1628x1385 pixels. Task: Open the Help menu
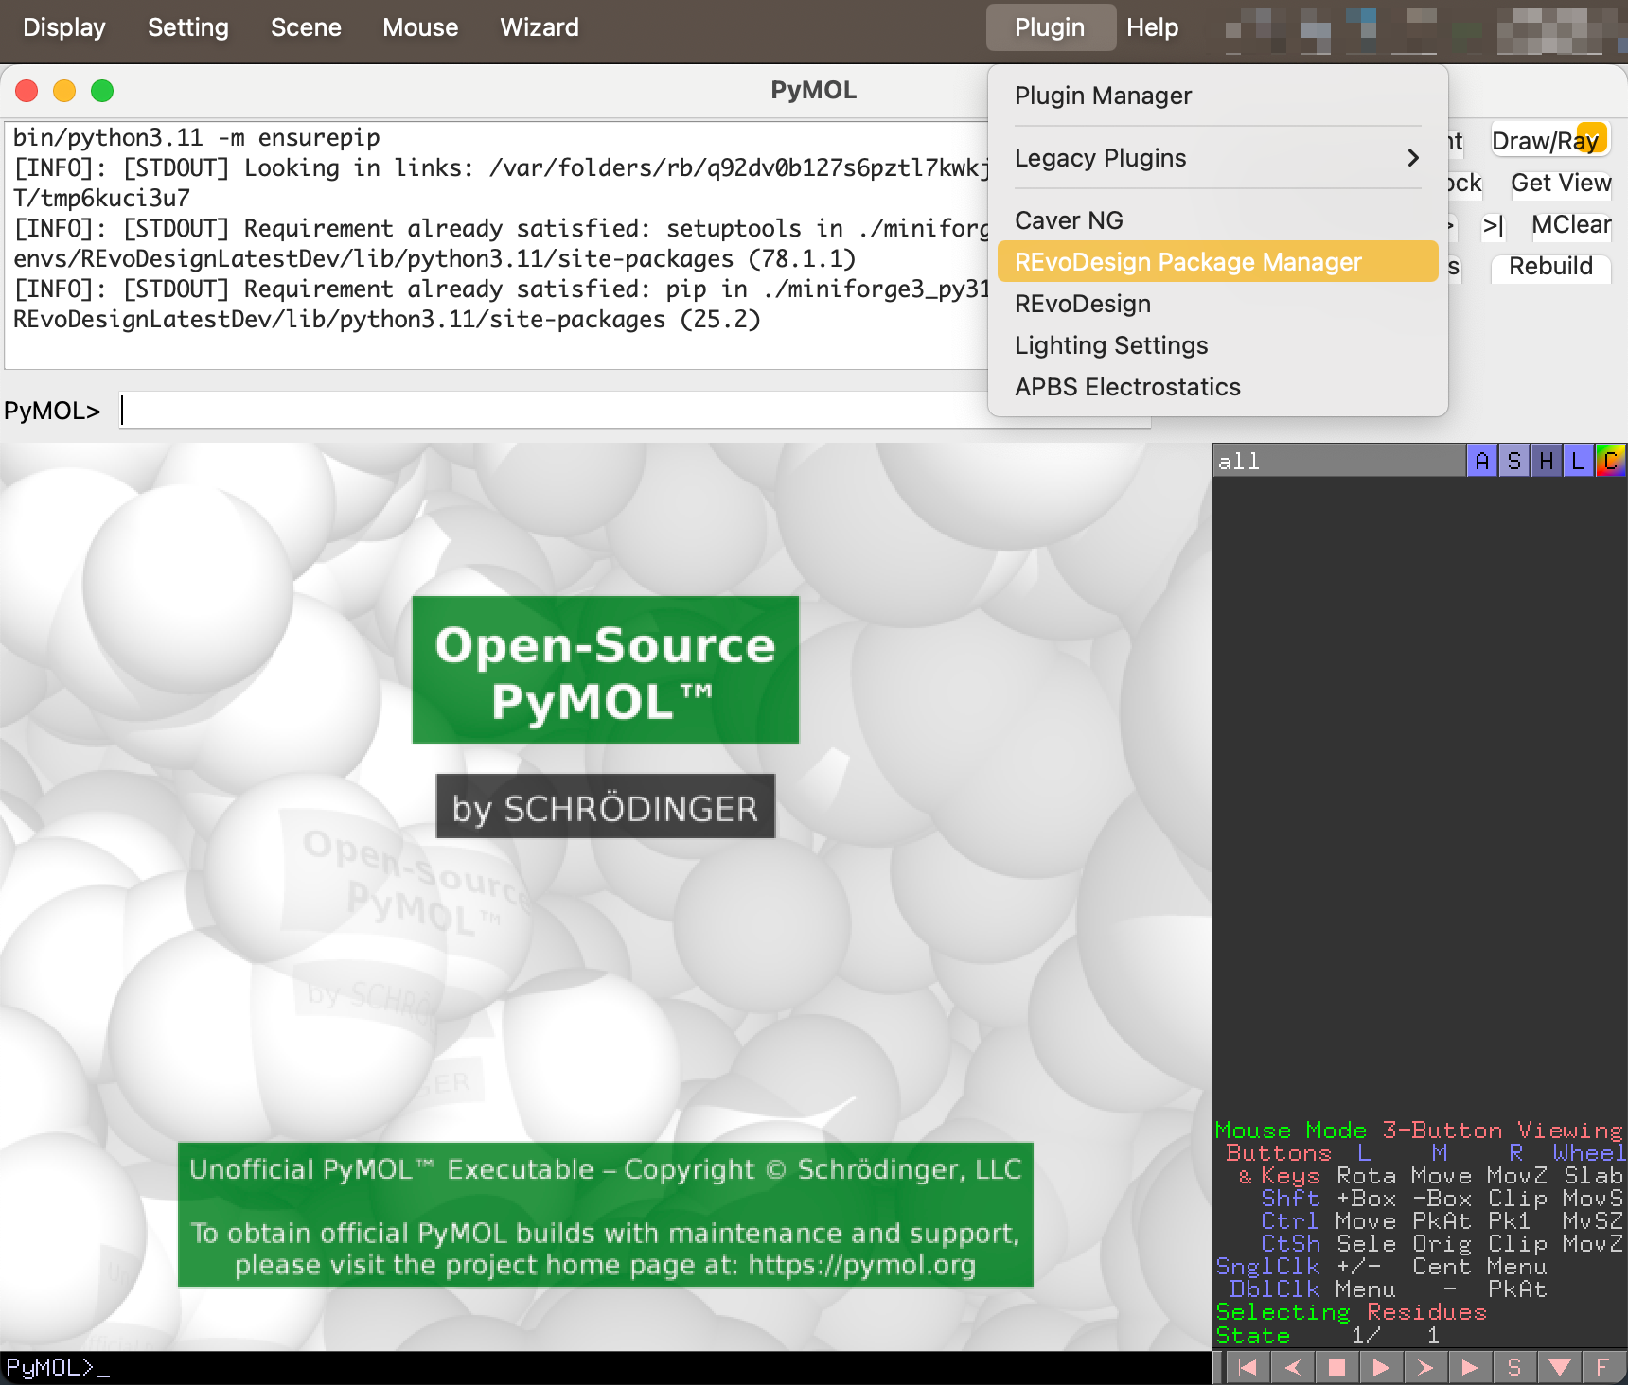1153,27
